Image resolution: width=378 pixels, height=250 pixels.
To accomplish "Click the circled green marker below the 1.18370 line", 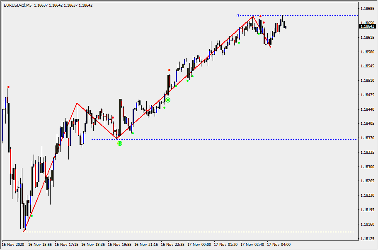I will 120,143.
